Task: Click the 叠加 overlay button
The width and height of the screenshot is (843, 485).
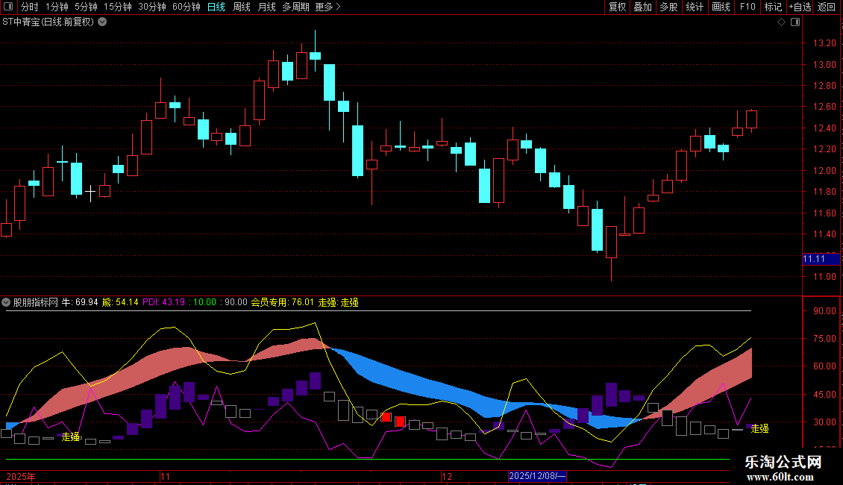Action: [x=642, y=7]
